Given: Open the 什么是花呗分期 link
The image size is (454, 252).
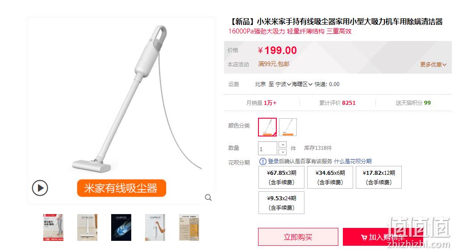Looking at the screenshot, I should [x=353, y=161].
